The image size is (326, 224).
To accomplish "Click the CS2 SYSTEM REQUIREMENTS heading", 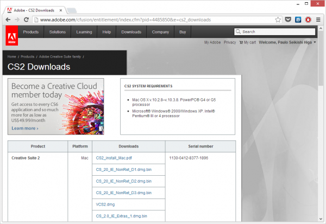I will click(148, 86).
